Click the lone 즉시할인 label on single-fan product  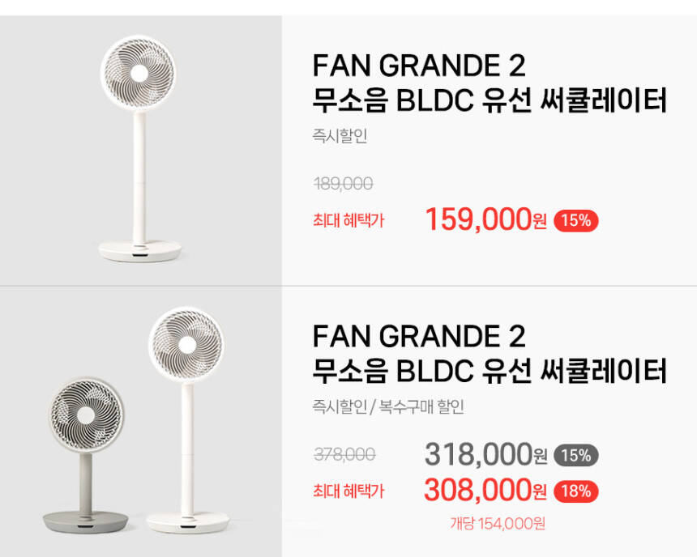[340, 136]
